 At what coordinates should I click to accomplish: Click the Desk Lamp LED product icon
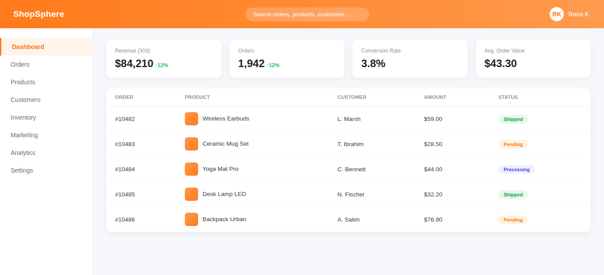click(191, 194)
